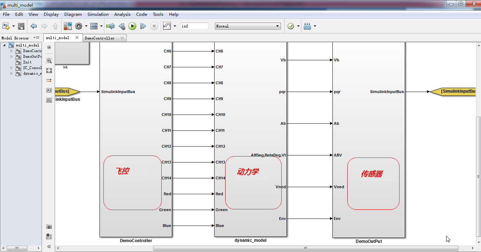
Task: Open the Normal simulation mode dropdown
Action: point(248,26)
